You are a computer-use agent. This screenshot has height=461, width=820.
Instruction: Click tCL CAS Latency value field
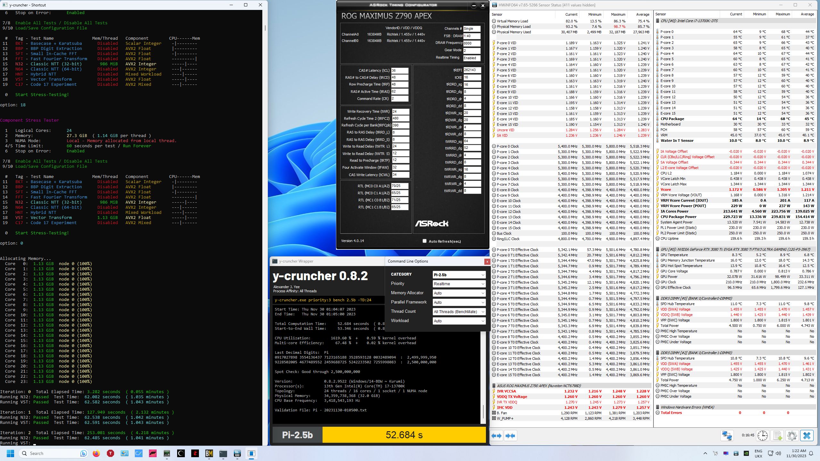(x=399, y=70)
